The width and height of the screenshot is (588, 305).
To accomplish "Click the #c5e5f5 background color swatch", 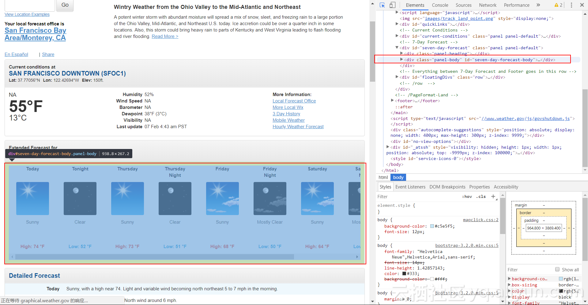I will click(432, 226).
